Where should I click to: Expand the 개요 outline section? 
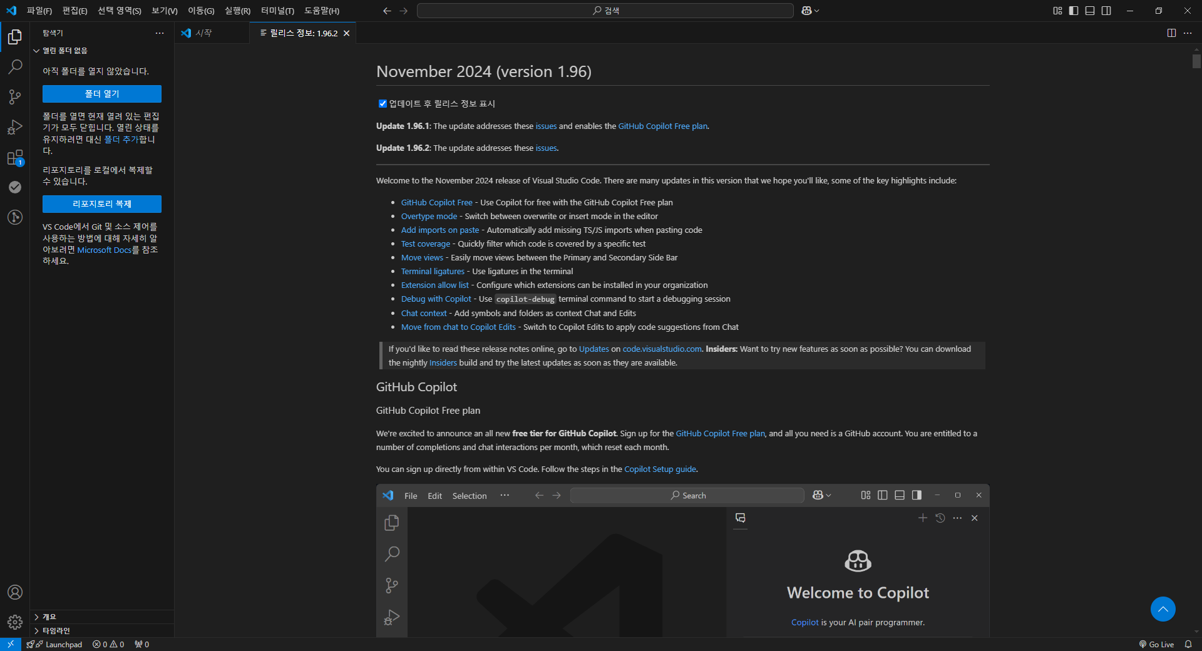102,617
